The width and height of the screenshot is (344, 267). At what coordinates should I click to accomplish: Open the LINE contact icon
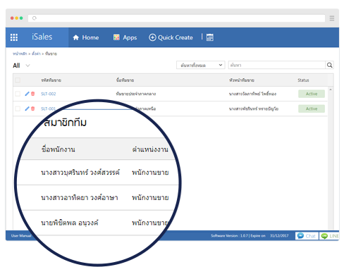pyautogui.click(x=329, y=236)
